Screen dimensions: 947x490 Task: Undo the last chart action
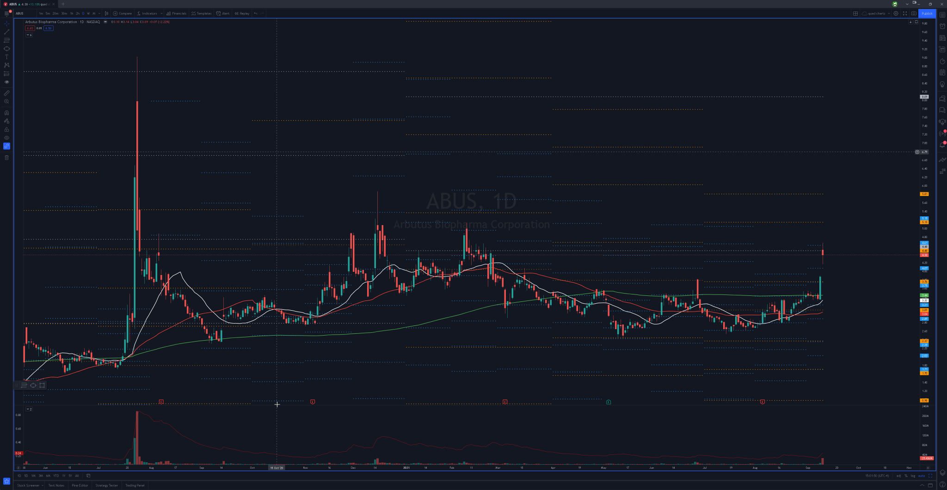click(256, 13)
